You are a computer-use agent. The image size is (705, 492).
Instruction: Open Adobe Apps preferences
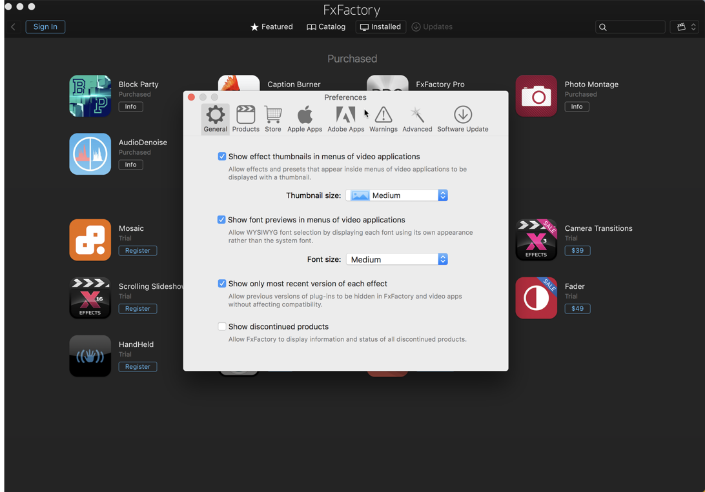click(346, 119)
